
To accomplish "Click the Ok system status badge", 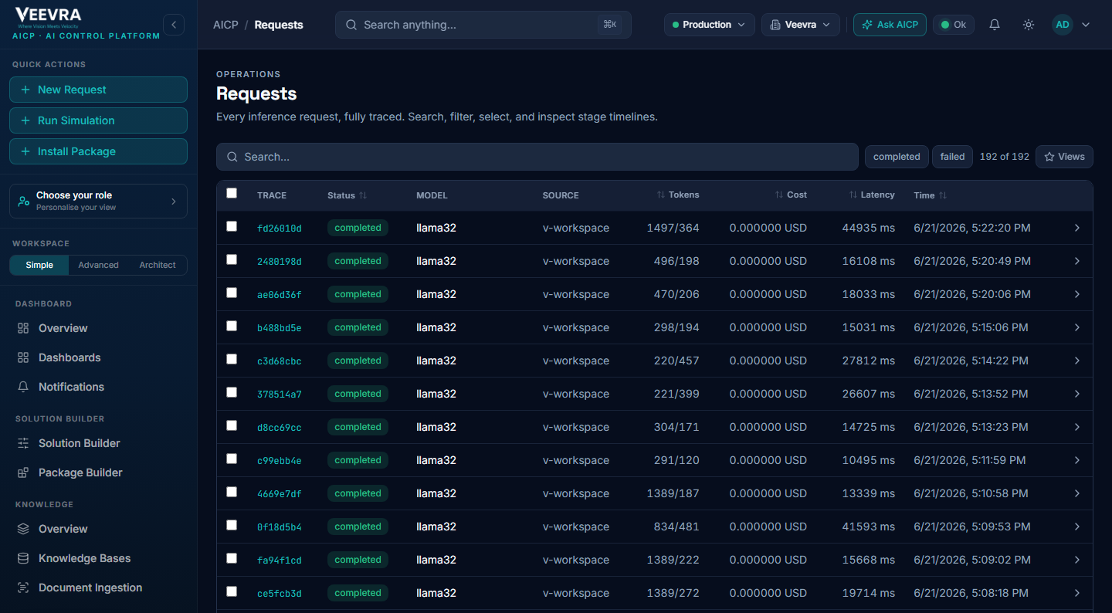I will pyautogui.click(x=954, y=25).
